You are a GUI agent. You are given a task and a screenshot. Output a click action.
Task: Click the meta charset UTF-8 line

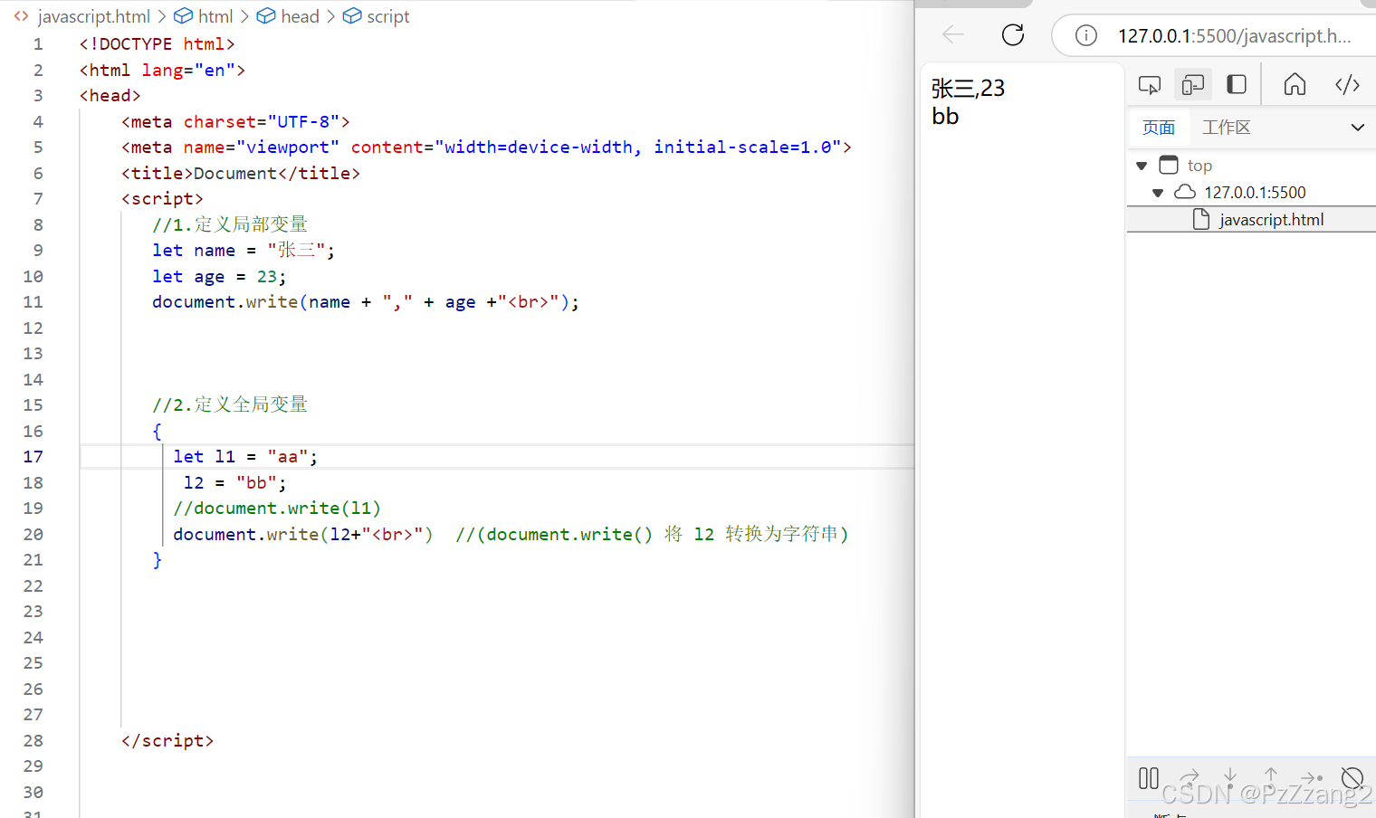pyautogui.click(x=235, y=122)
